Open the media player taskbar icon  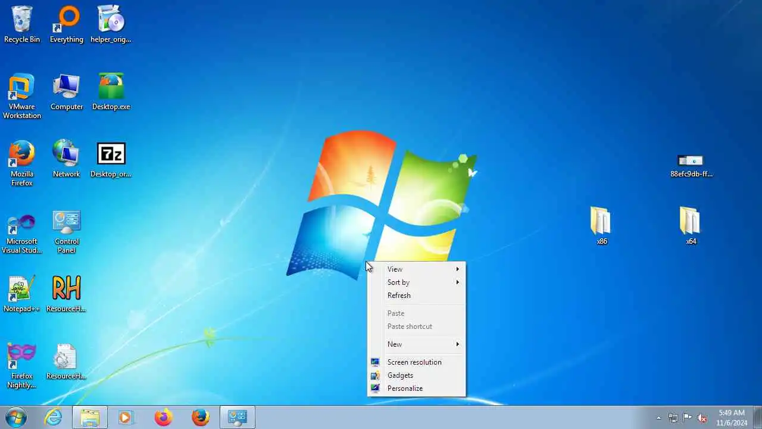point(126,417)
